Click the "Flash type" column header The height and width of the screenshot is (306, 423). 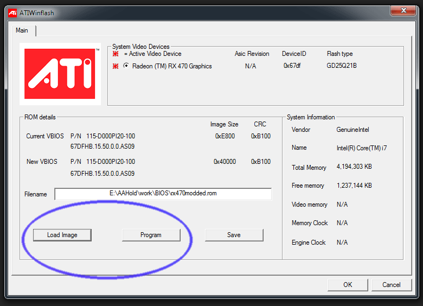339,54
